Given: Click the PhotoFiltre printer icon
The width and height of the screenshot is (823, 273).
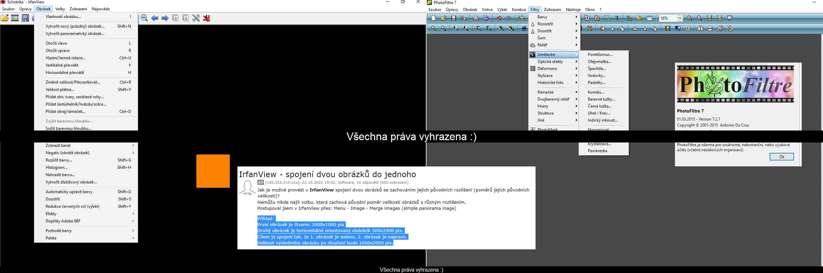Looking at the screenshot, I should coord(476,18).
